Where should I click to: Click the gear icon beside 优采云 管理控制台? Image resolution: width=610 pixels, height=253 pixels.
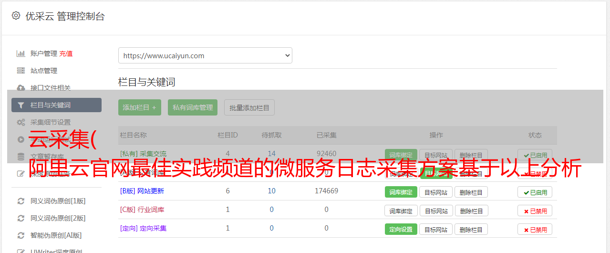click(x=16, y=16)
